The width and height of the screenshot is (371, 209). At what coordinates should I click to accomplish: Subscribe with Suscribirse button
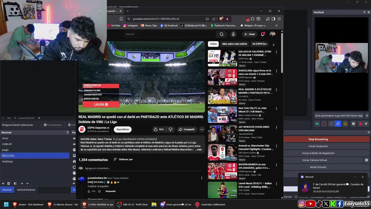(123, 129)
